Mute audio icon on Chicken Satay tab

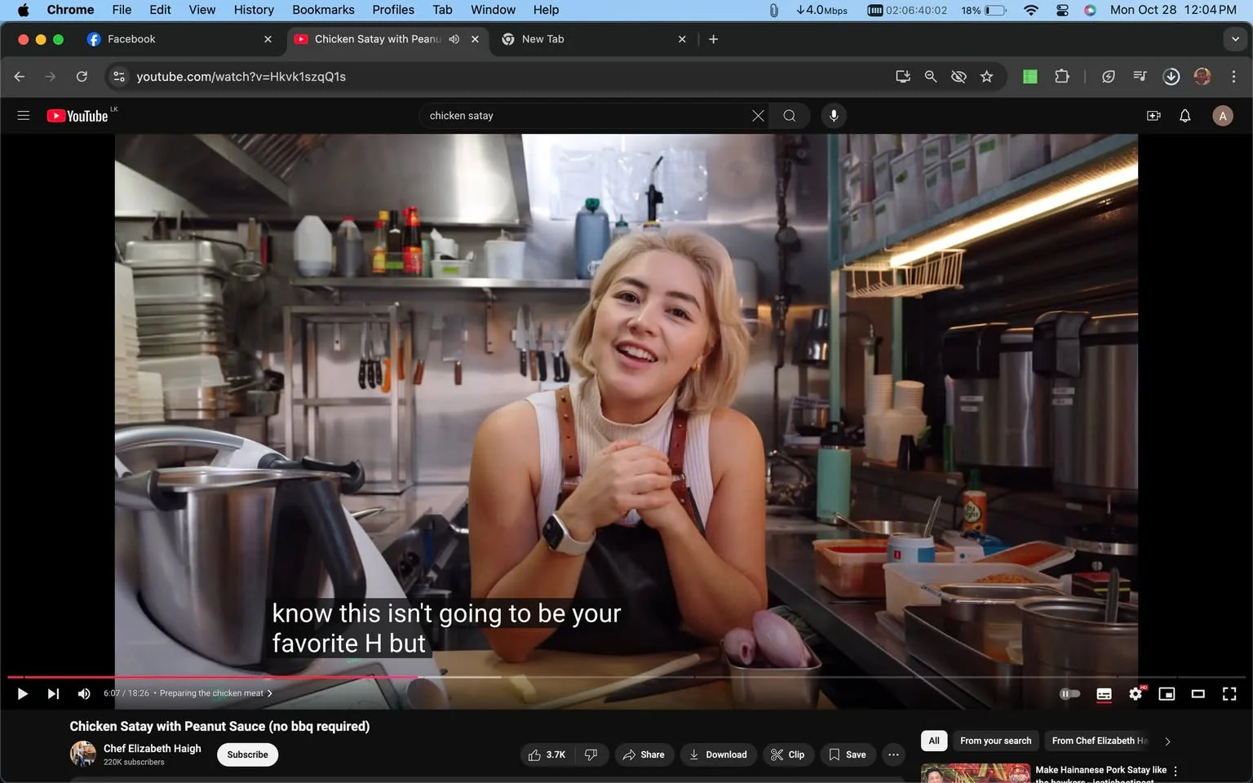[x=454, y=39]
